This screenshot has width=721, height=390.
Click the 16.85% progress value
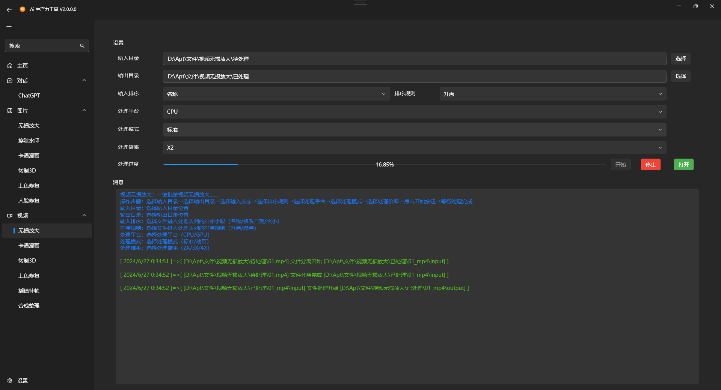385,165
